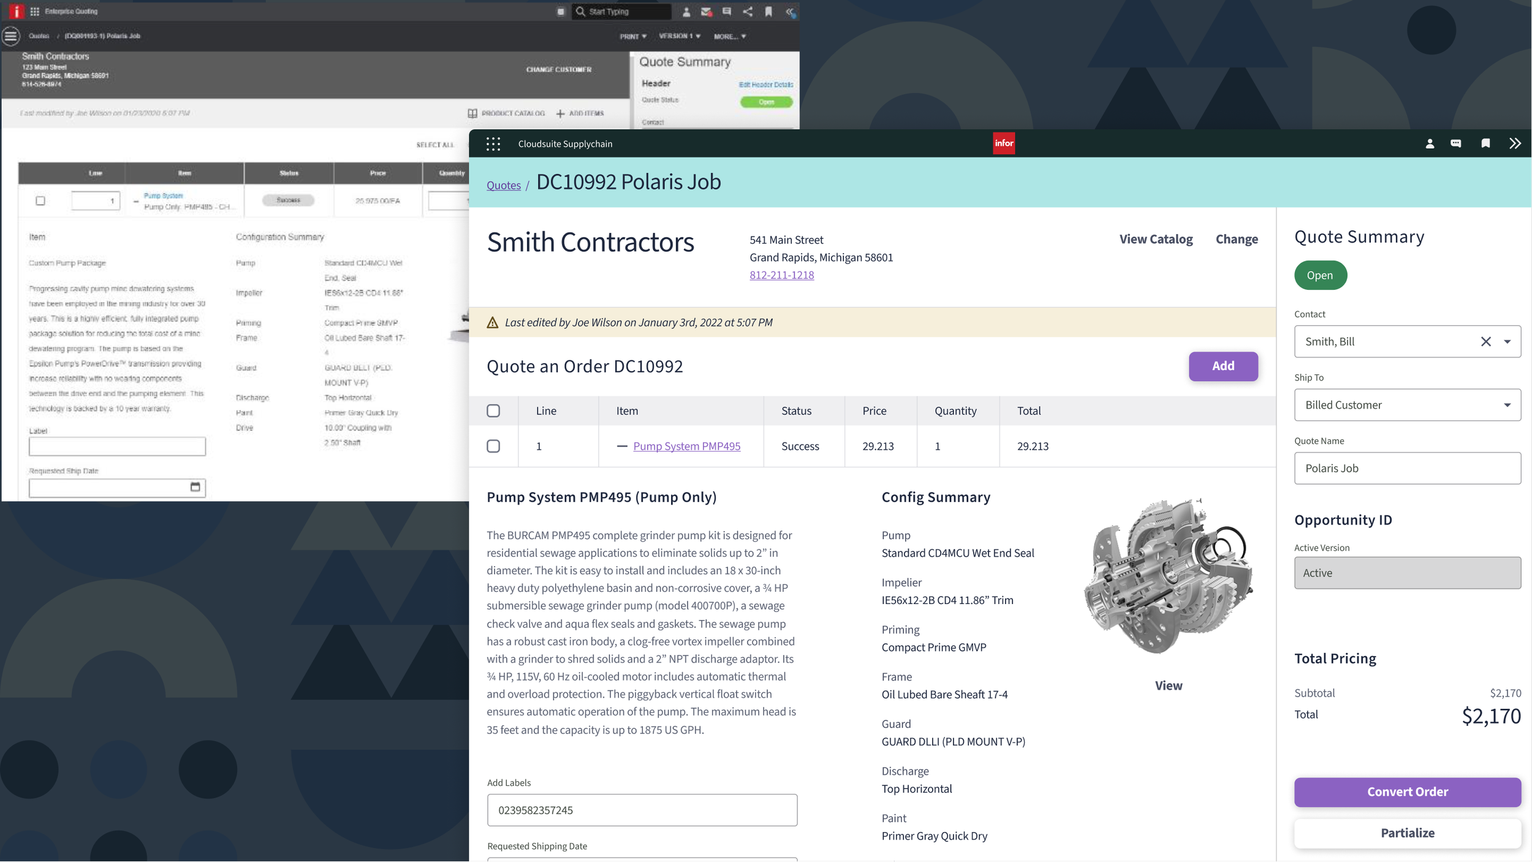
Task: Click CHANGE CUSTOMER in Enterprise Quoting
Action: 559,69
